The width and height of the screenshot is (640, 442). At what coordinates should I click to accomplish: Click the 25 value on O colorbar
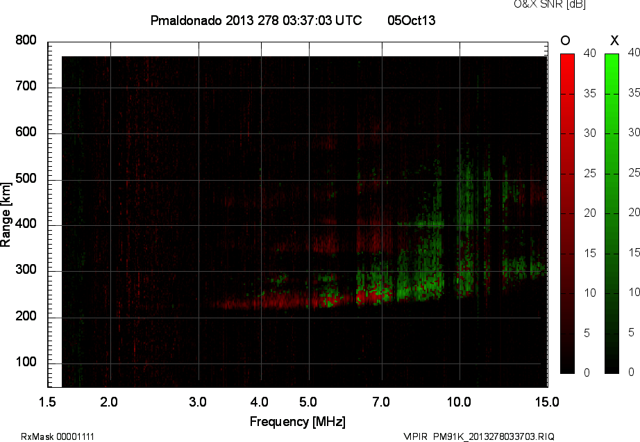click(x=590, y=173)
